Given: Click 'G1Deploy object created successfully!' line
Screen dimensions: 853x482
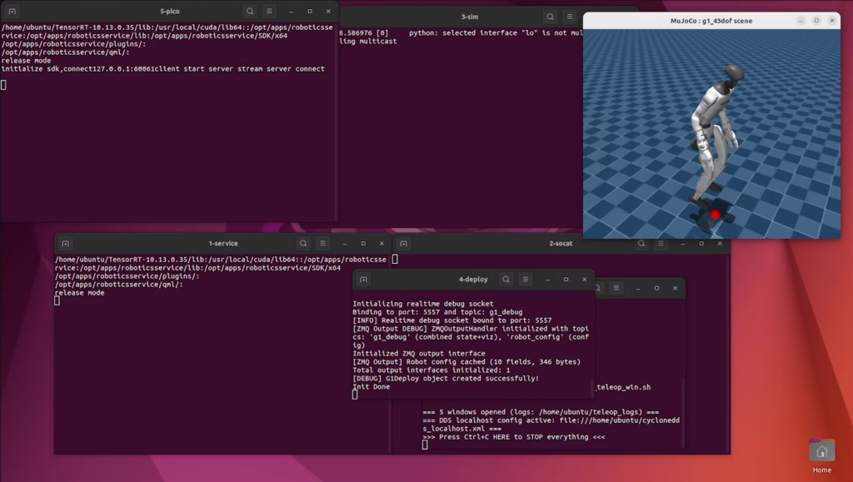Looking at the screenshot, I should [446, 378].
